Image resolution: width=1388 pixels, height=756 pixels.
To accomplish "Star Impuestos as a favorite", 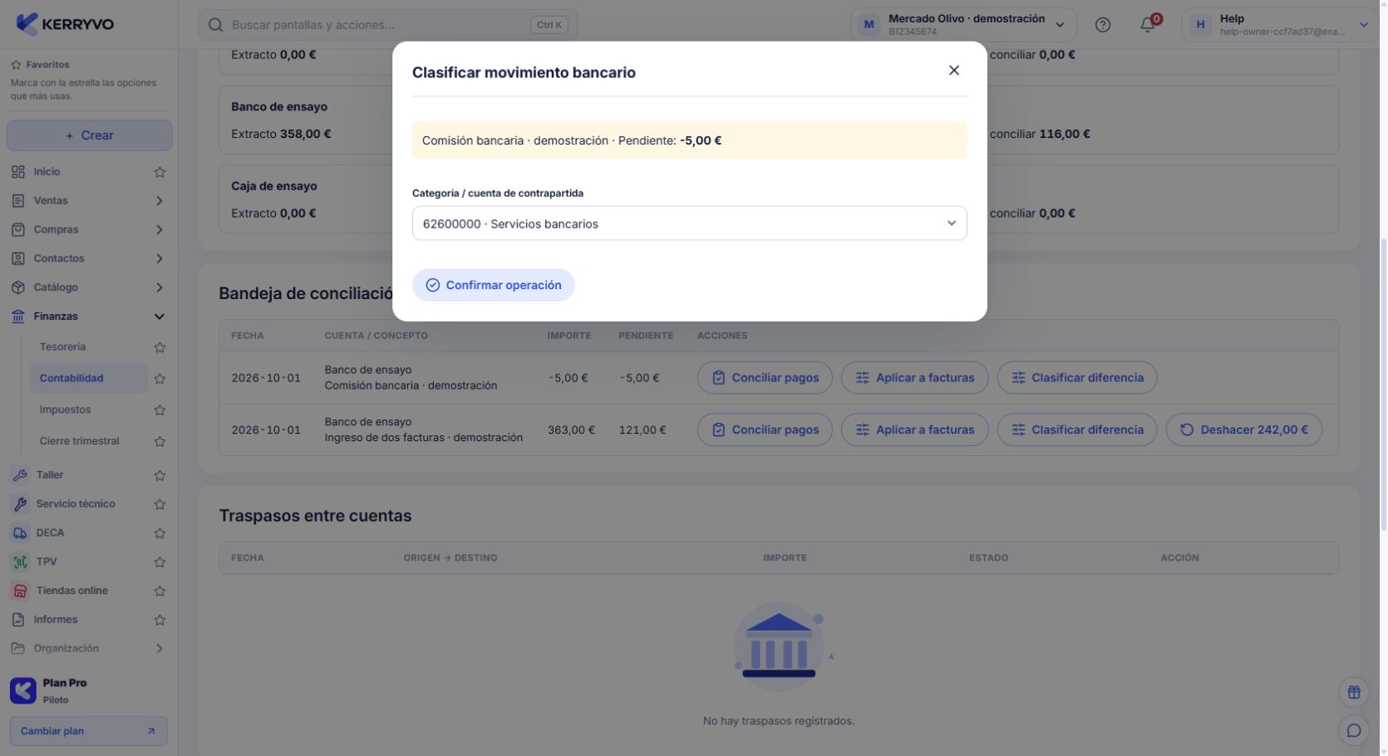I will (x=160, y=410).
